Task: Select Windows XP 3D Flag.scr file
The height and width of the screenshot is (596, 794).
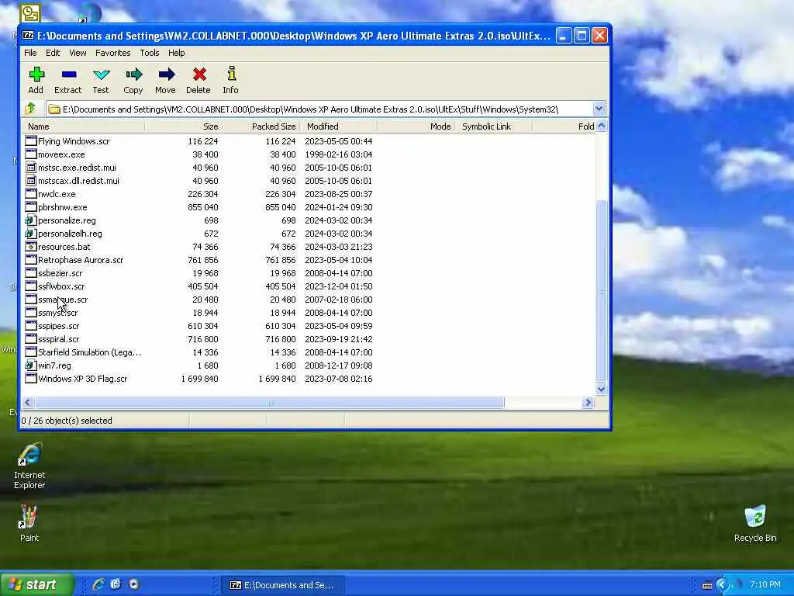Action: (x=82, y=378)
